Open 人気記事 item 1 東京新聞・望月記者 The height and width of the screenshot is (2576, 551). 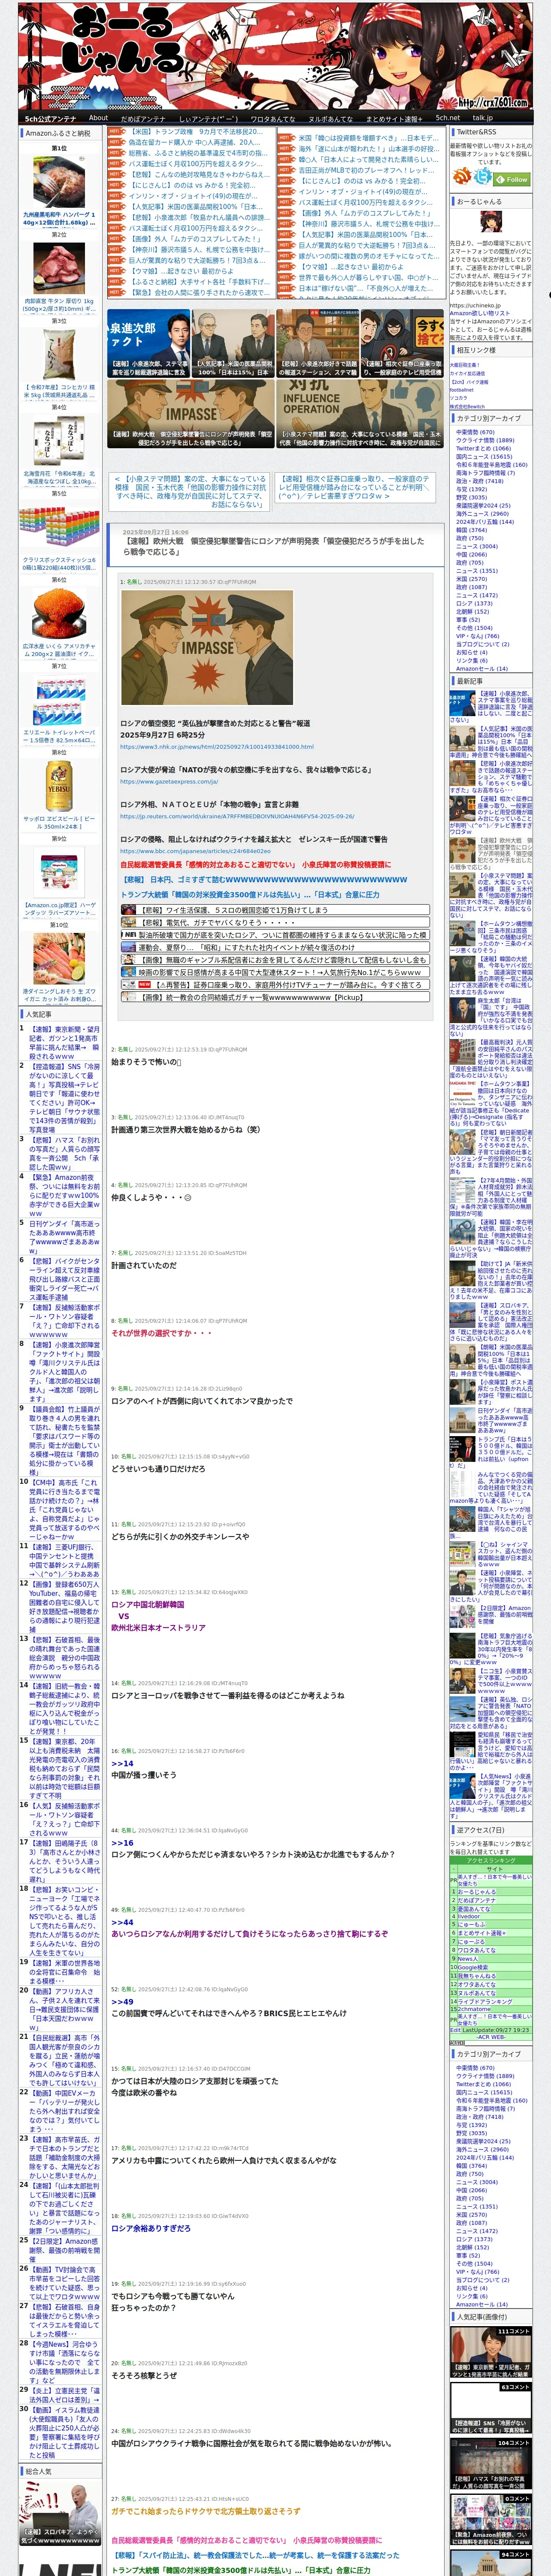point(64,1043)
